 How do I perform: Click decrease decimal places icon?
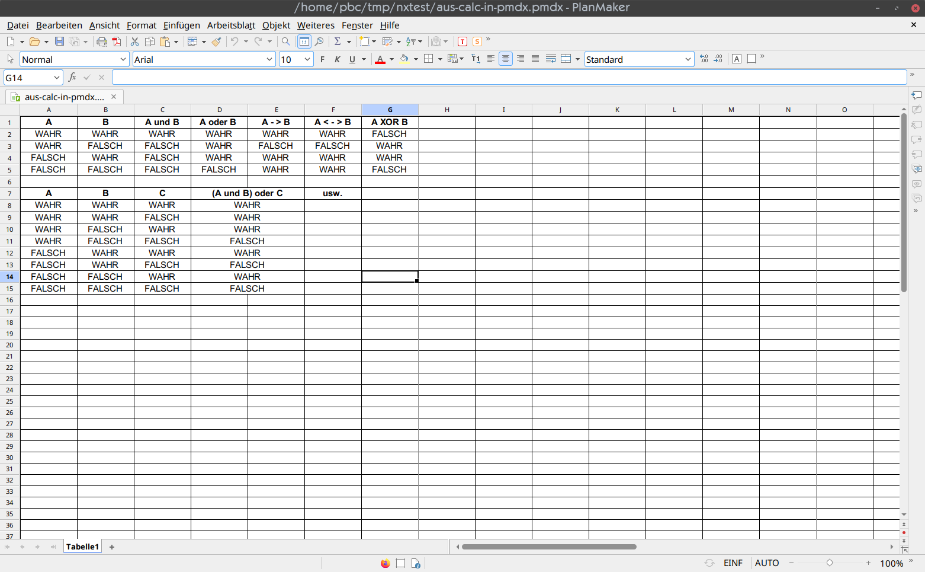coord(718,59)
